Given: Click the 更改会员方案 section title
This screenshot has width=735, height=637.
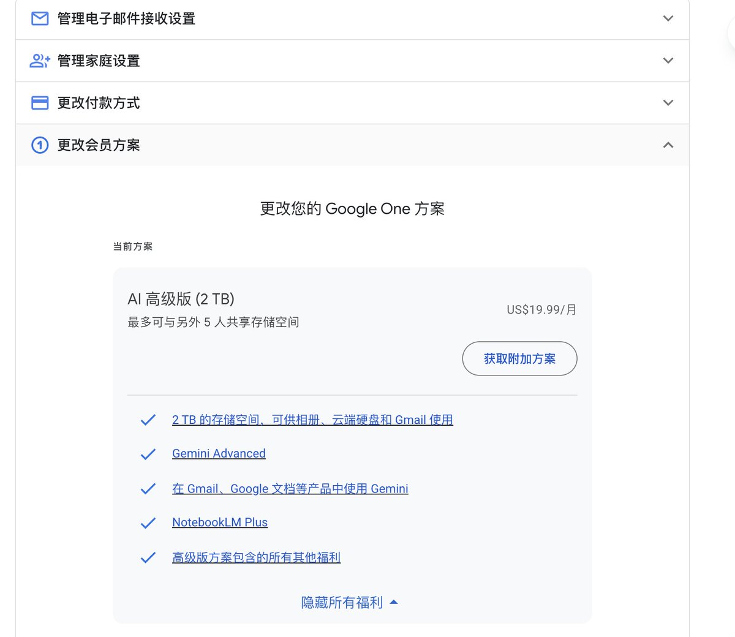Looking at the screenshot, I should click(99, 145).
